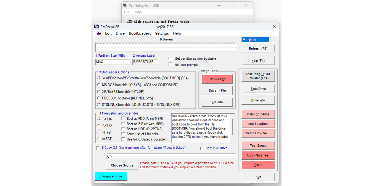
Task: Enable 'Force use of LBA calls'
Action: [123, 134]
